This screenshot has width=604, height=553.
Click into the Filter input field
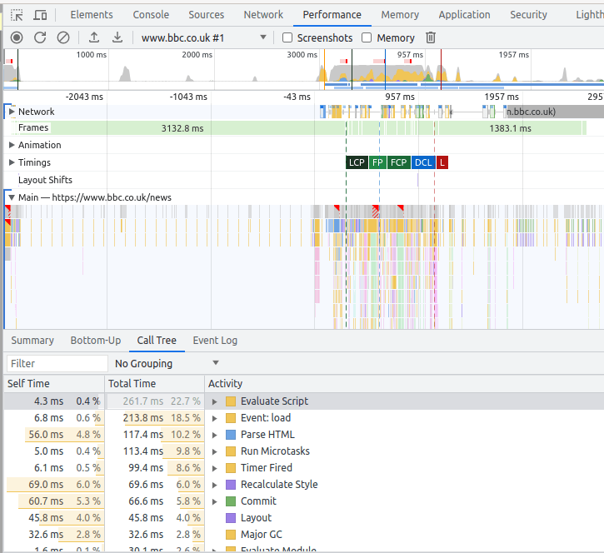(x=57, y=363)
